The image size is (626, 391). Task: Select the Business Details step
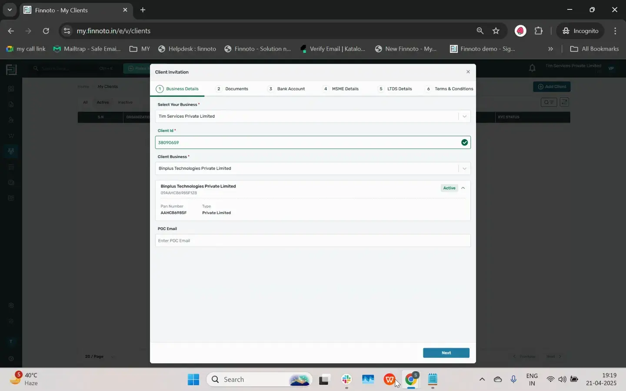178,89
